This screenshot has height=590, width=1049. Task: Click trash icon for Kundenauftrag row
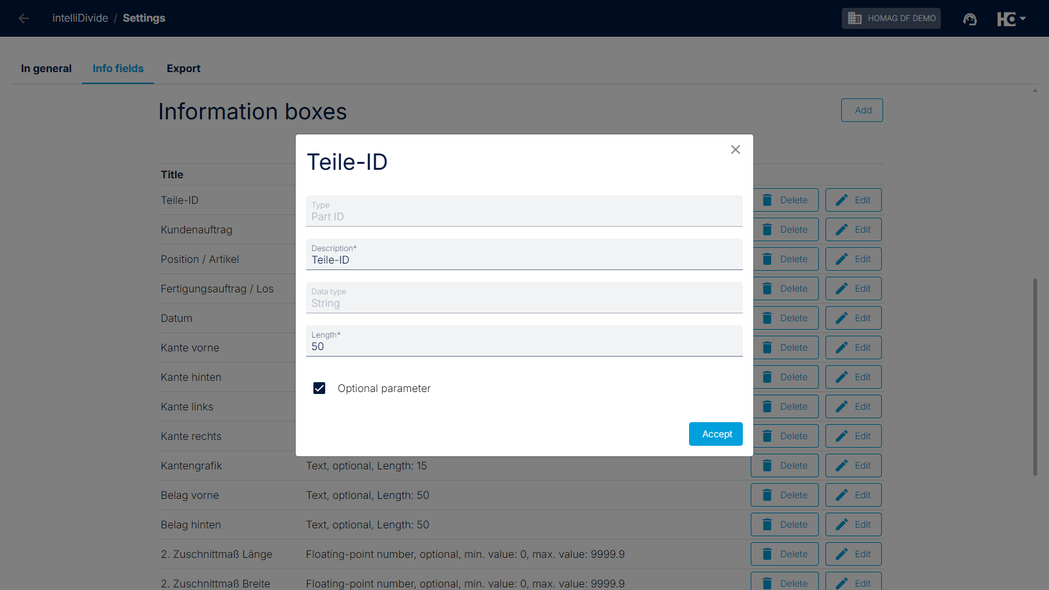(767, 229)
